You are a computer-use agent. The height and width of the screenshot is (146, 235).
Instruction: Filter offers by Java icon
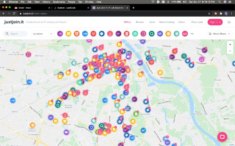pyautogui.click(x=110, y=34)
